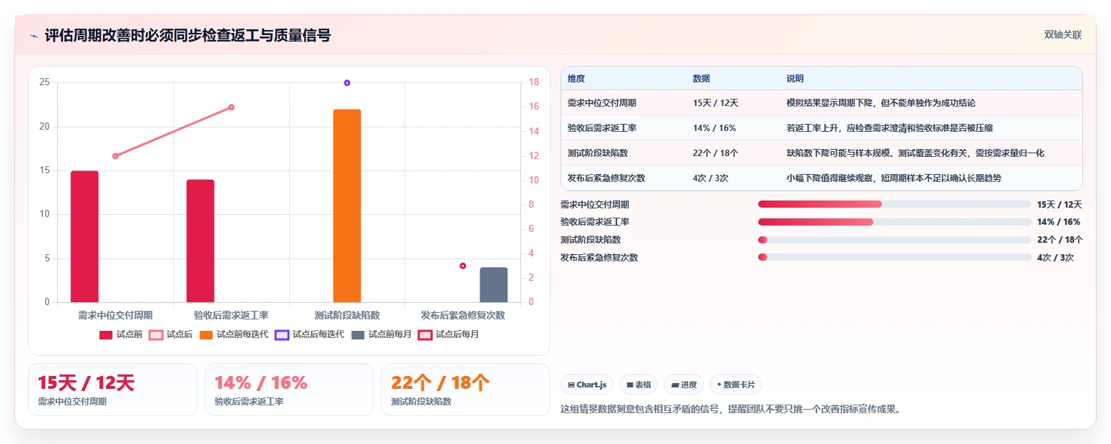Click x-axis label 验收后需求返工率
The image size is (1111, 444).
point(231,315)
